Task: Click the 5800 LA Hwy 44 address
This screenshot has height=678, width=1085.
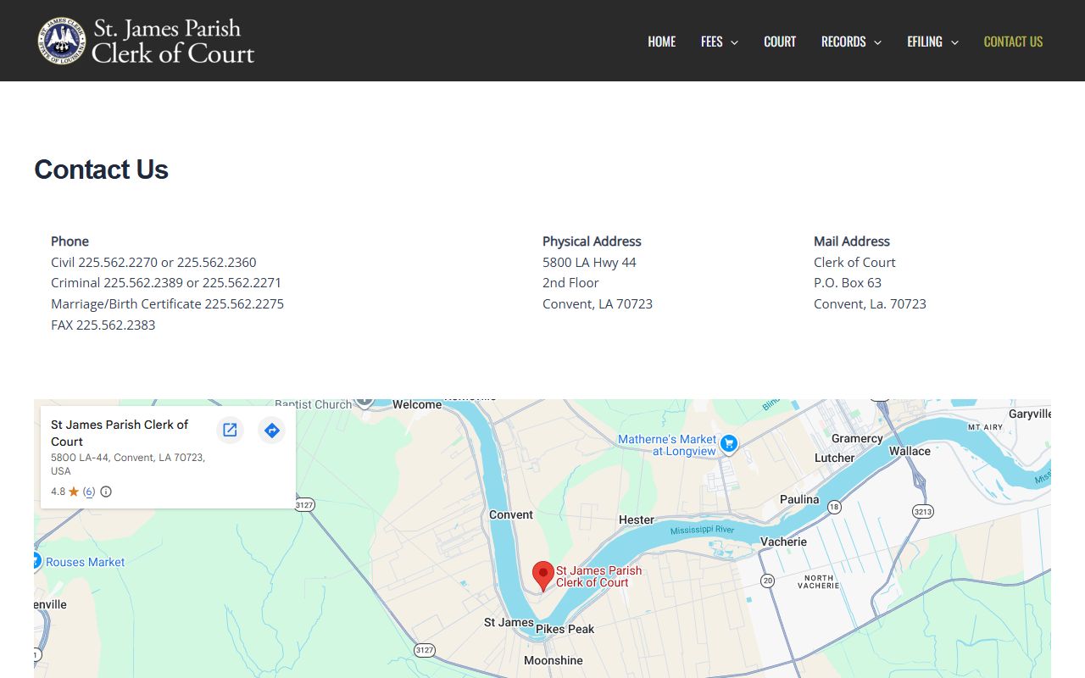Action: coord(589,262)
